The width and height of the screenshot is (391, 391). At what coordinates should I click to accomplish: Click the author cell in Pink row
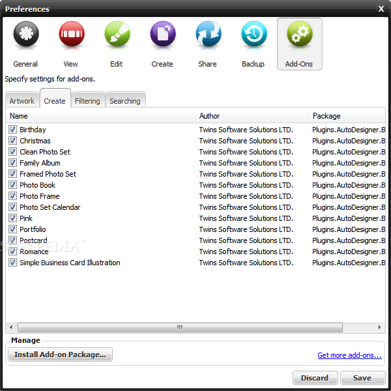pos(246,218)
